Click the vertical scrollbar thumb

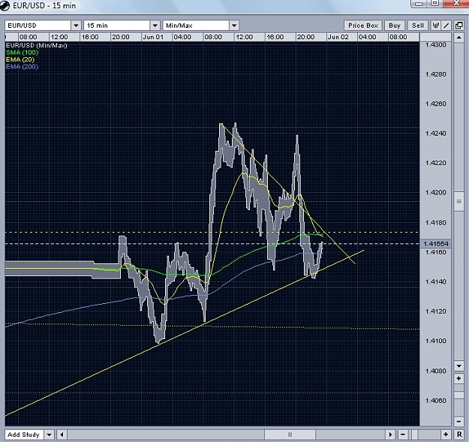click(x=458, y=201)
